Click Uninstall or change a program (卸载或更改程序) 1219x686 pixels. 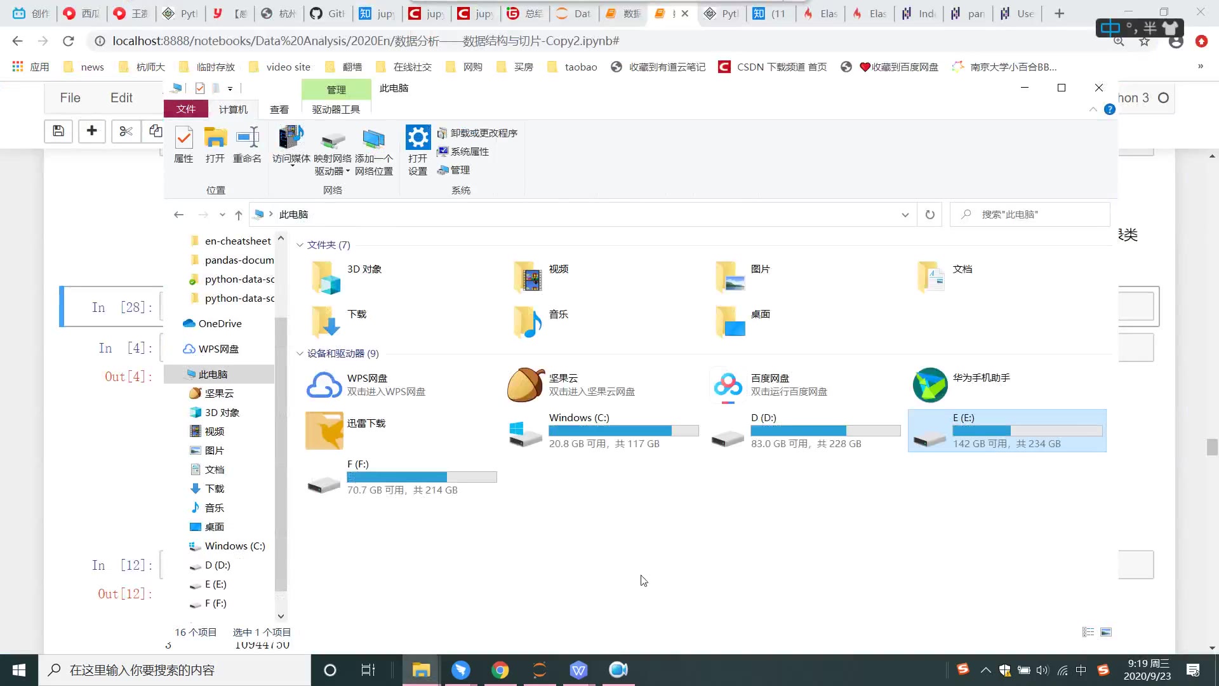click(x=477, y=133)
